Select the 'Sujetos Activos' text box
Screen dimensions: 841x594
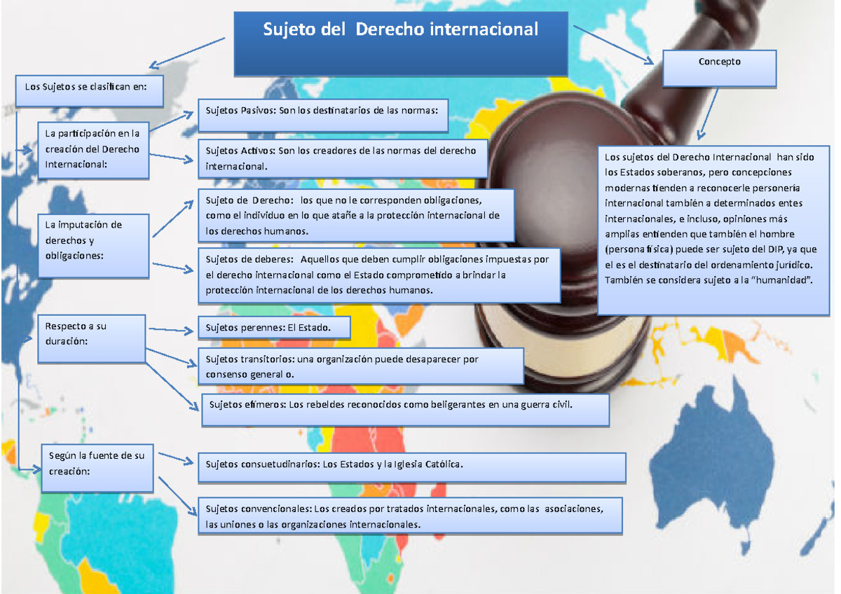pyautogui.click(x=343, y=159)
